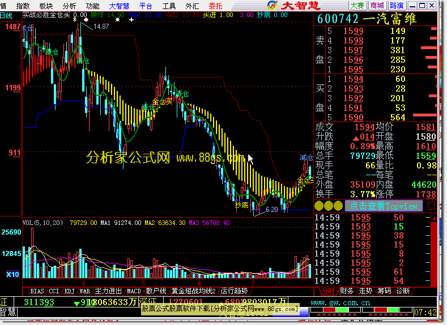Switch to the CCI indicator tab
447x325 pixels.
click(54, 291)
